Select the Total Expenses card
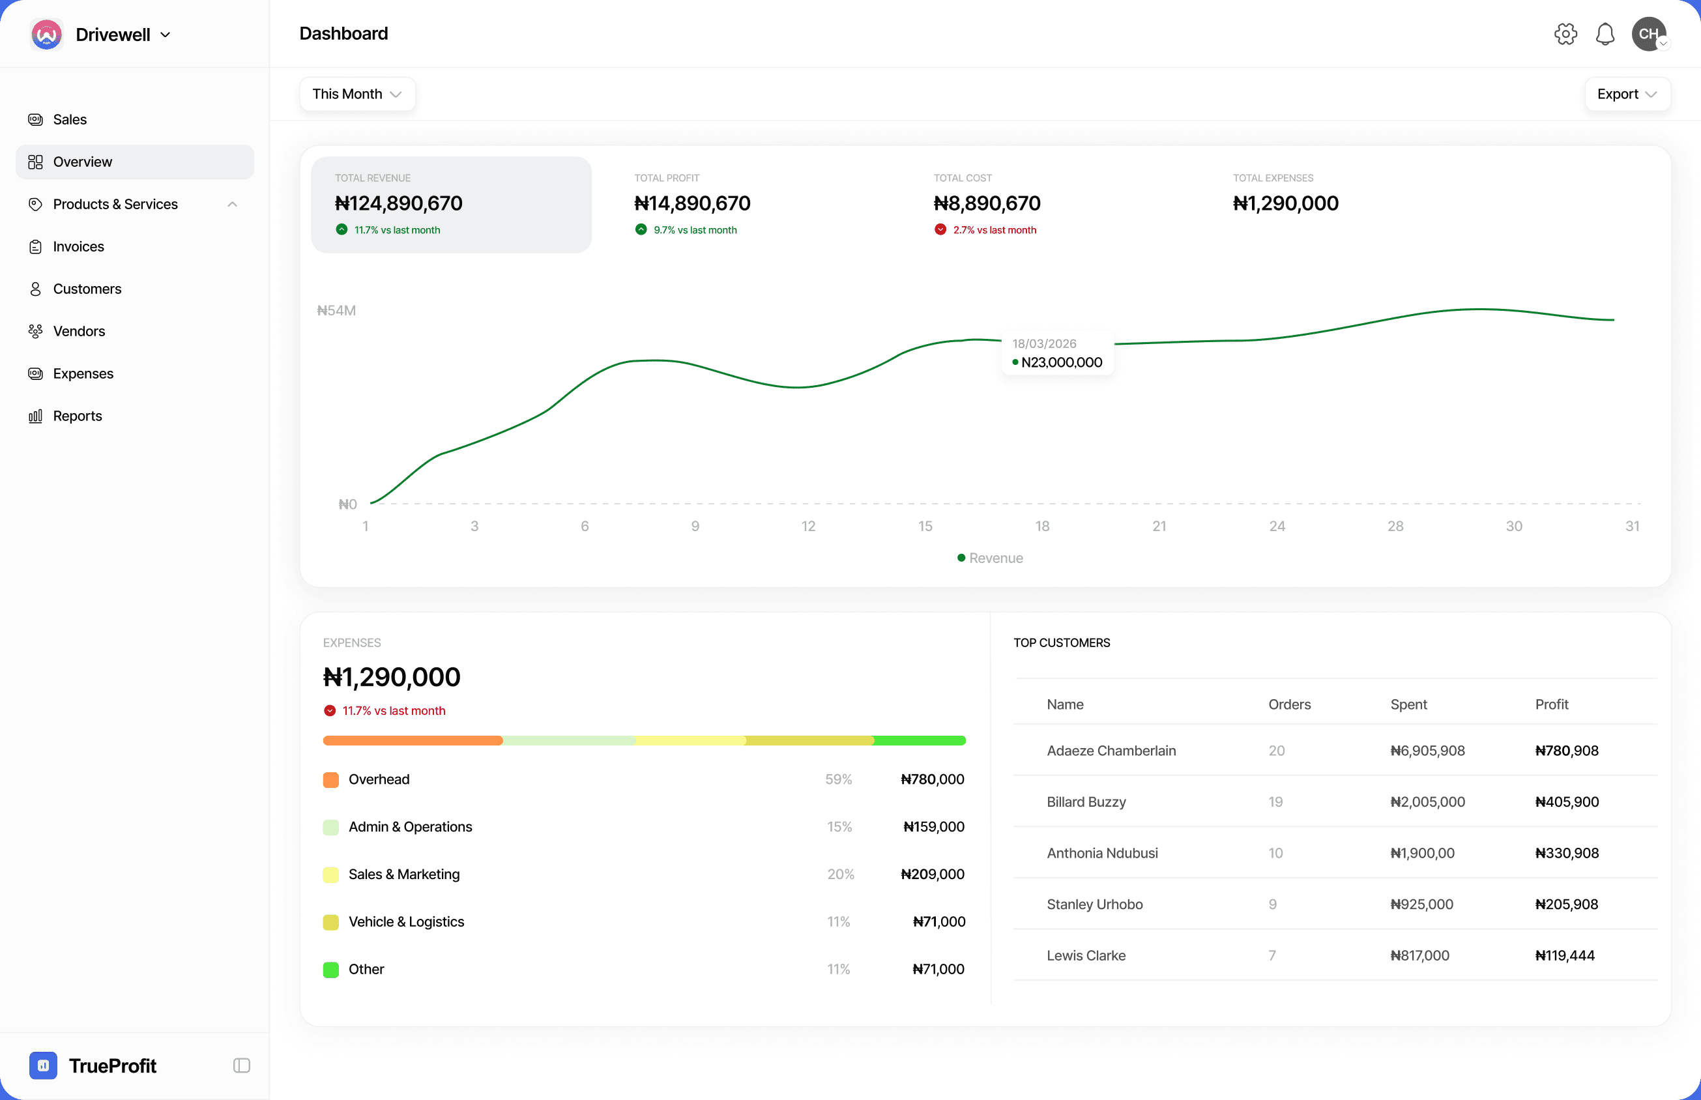The width and height of the screenshot is (1701, 1100). tap(1349, 204)
